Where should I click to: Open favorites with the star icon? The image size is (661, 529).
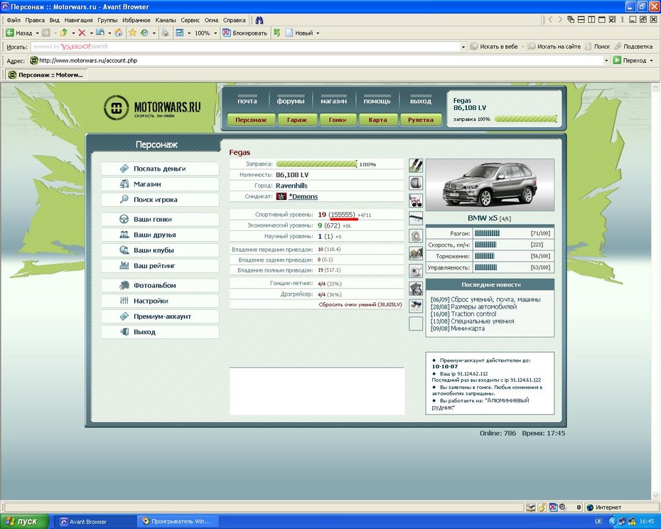pyautogui.click(x=132, y=33)
